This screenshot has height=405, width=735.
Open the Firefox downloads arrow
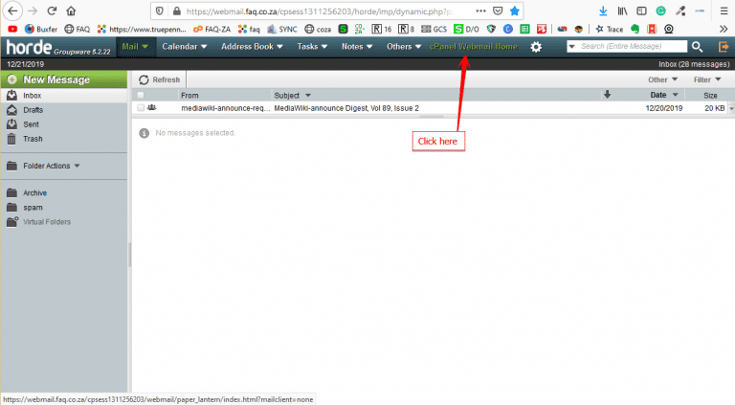[x=603, y=11]
